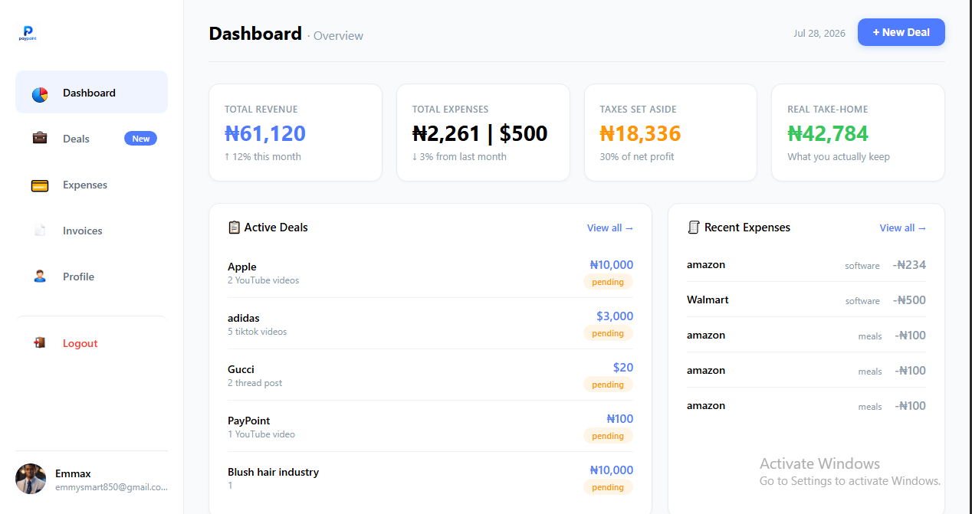Click Emmax's profile avatar picture
This screenshot has height=514, width=972.
31,479
